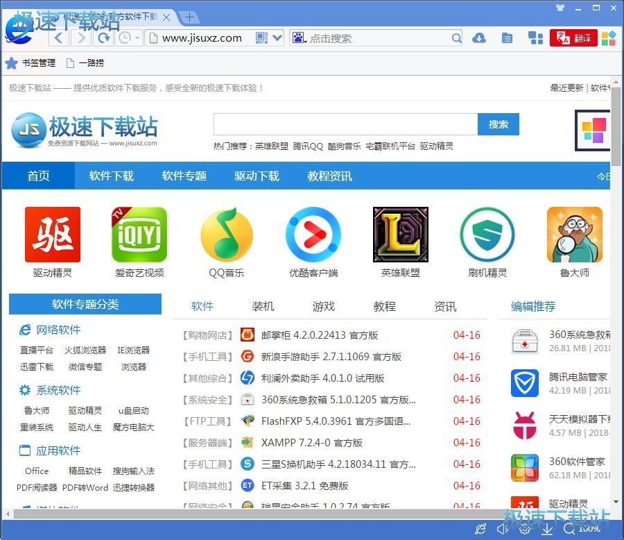Image resolution: width=624 pixels, height=540 pixels.
Task: Open the 首页 navigation tab
Action: click(x=38, y=176)
